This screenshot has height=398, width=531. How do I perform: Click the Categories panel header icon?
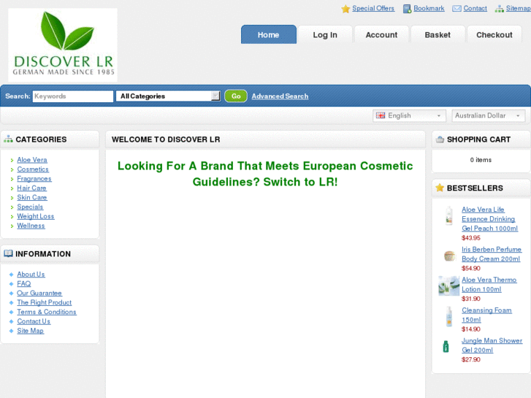[x=8, y=139]
